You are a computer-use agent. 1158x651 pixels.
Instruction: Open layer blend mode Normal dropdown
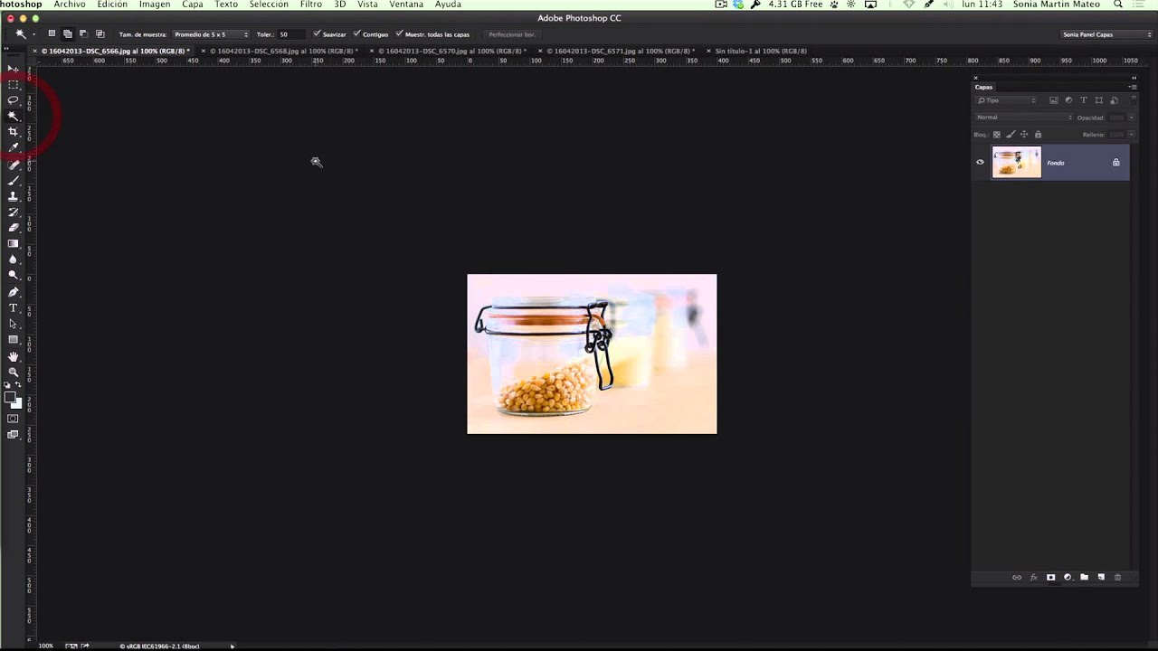[x=1024, y=118]
